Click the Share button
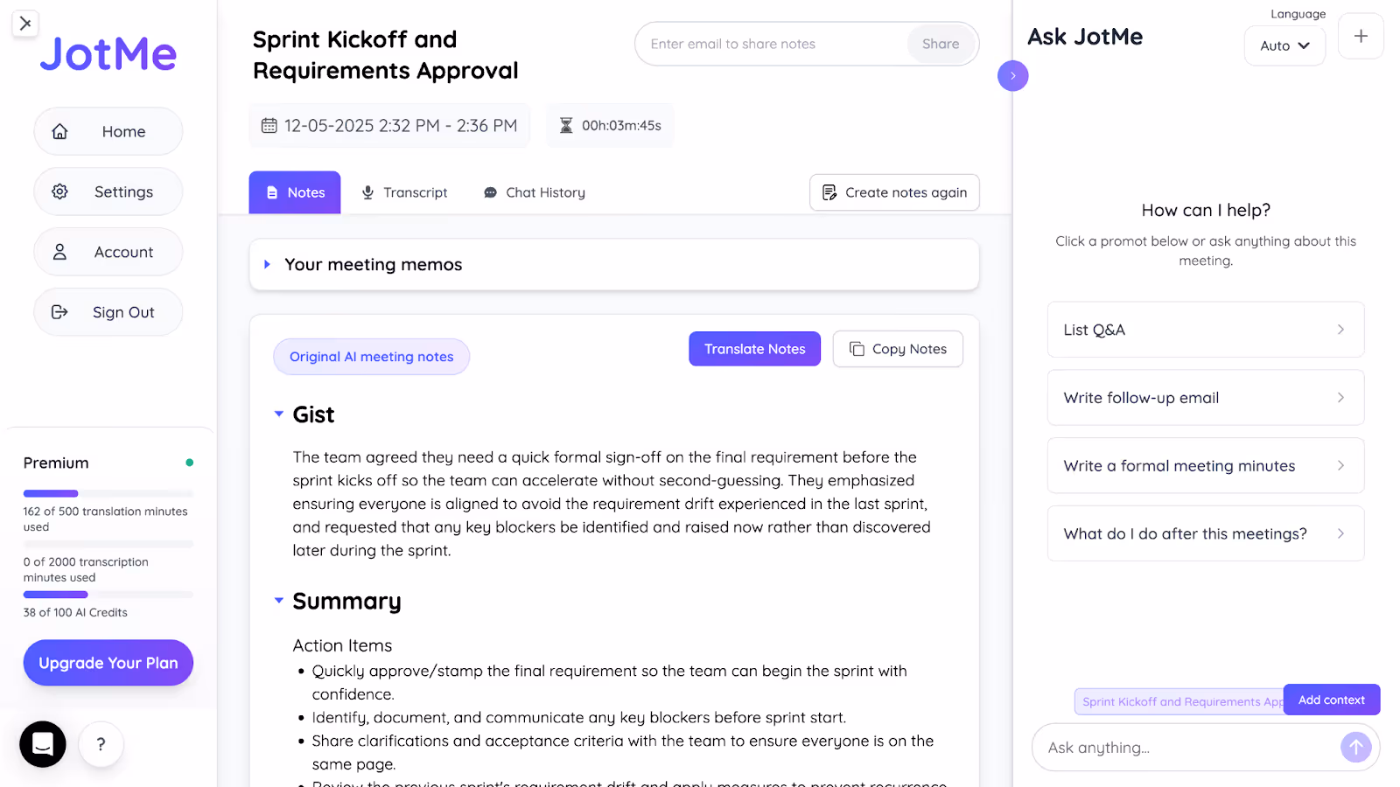Image resolution: width=1400 pixels, height=787 pixels. coord(941,44)
